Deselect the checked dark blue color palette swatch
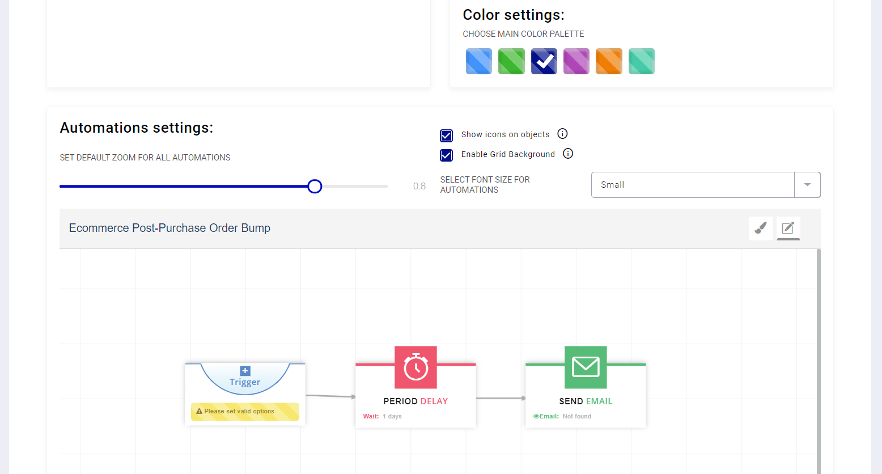This screenshot has width=882, height=474. [x=544, y=61]
